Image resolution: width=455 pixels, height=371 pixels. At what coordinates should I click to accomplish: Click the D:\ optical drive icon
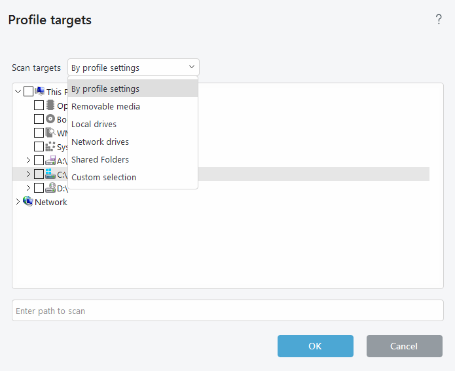[x=50, y=188]
